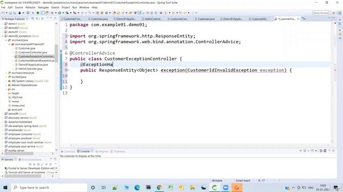Expand the src/main/resources folder

(x=6, y=73)
